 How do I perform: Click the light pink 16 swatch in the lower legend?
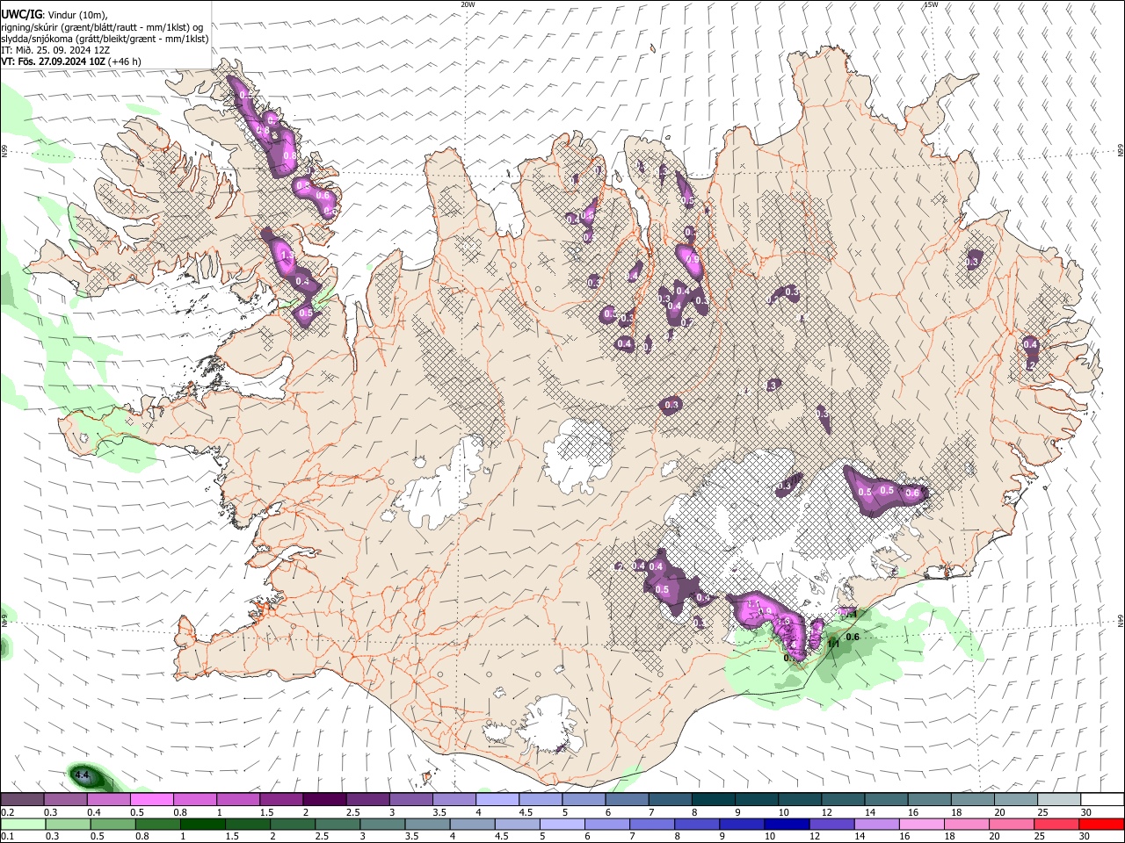coord(922,824)
